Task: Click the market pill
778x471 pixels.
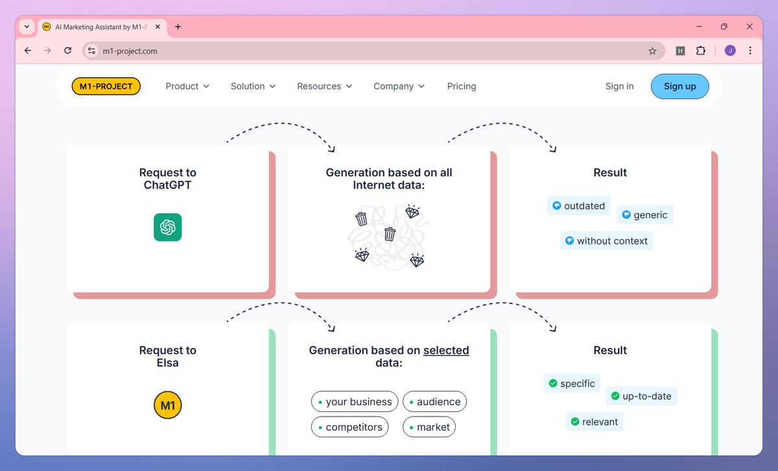Action: coord(429,427)
